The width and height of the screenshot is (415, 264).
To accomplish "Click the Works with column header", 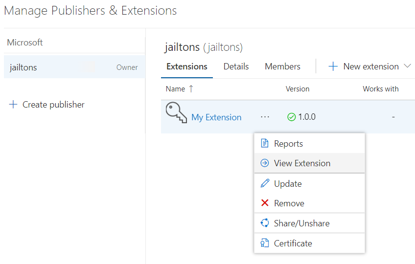I will tap(381, 89).
